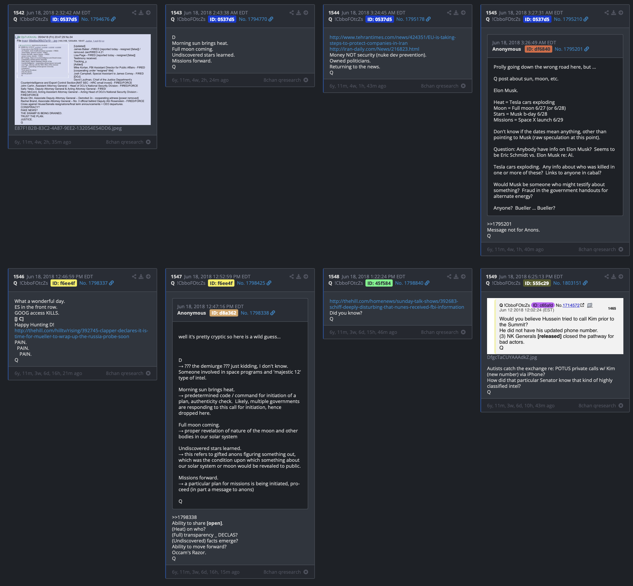Open link No. 1794676
Viewport: 633px width, 586px height.
tap(98, 19)
